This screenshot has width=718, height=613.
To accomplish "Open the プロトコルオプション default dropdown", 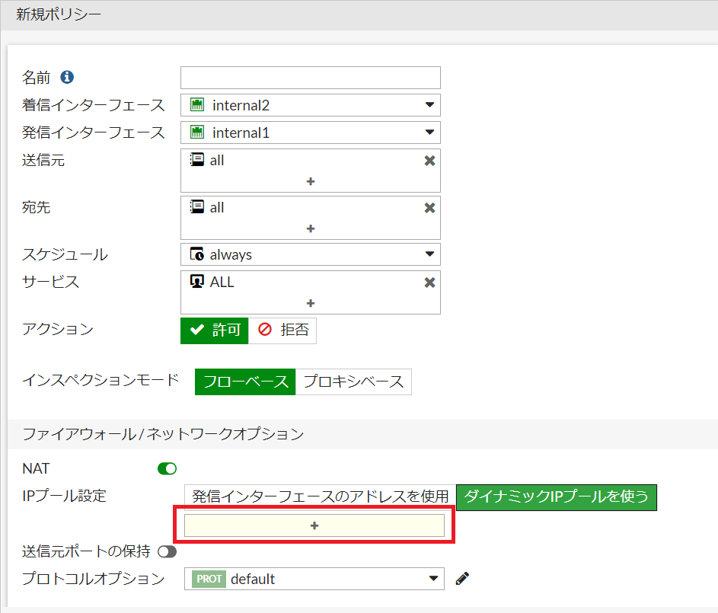I will click(314, 579).
